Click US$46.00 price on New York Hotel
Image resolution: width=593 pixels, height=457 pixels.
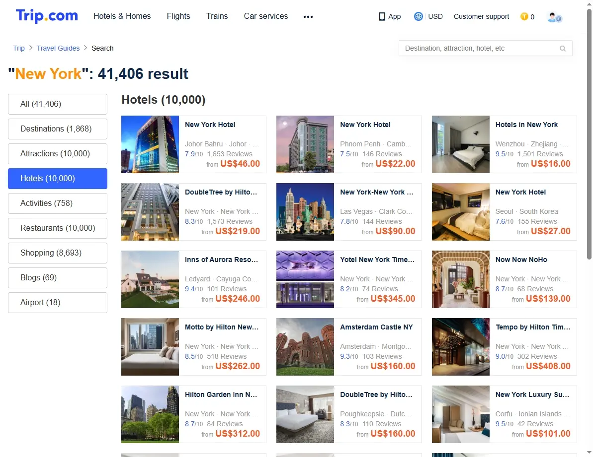tap(240, 164)
